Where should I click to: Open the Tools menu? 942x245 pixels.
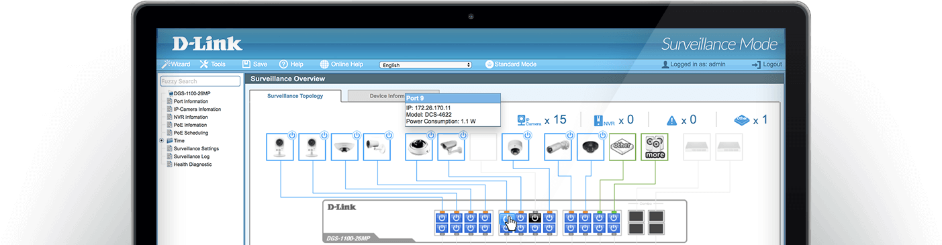[213, 64]
